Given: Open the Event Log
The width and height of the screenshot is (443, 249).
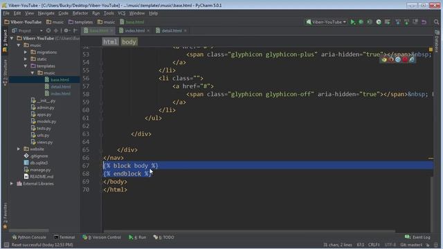Looking at the screenshot, I should [417, 237].
